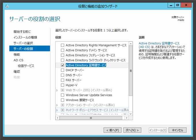
Task: Check Active Directory ライトウェイト ディレクトリ サービス checkbox
Action: click(63, 60)
